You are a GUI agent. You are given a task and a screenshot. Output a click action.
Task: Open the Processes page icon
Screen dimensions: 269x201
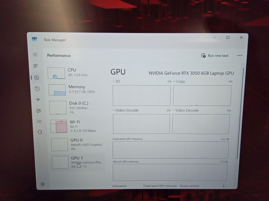tap(36, 66)
